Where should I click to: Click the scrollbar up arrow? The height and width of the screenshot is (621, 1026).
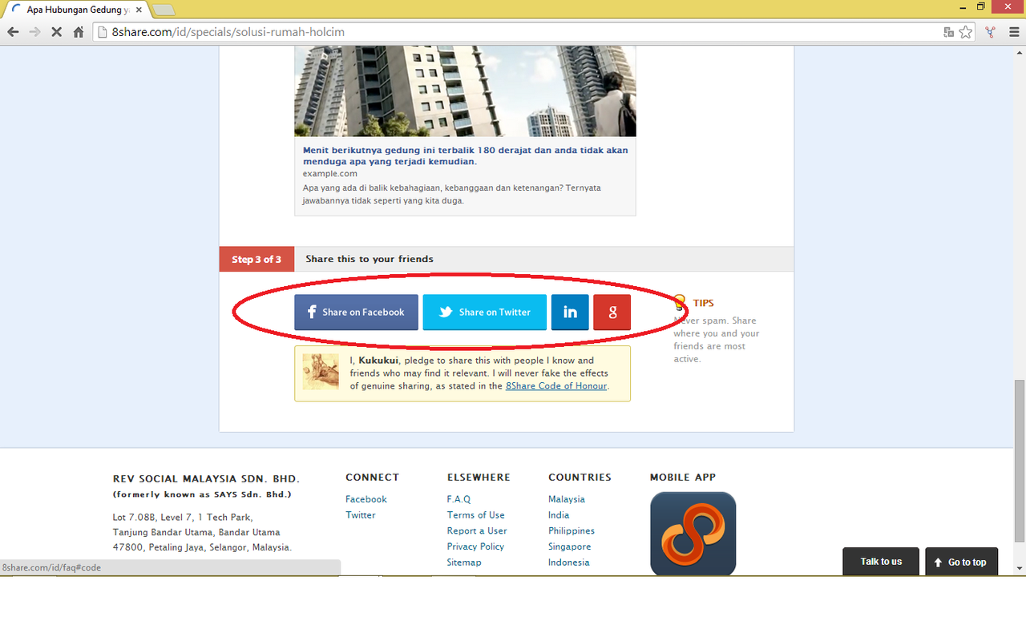point(1020,52)
